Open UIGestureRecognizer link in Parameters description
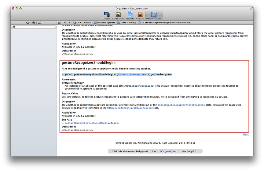Screen dimensions: 264x171 [x=139, y=86]
